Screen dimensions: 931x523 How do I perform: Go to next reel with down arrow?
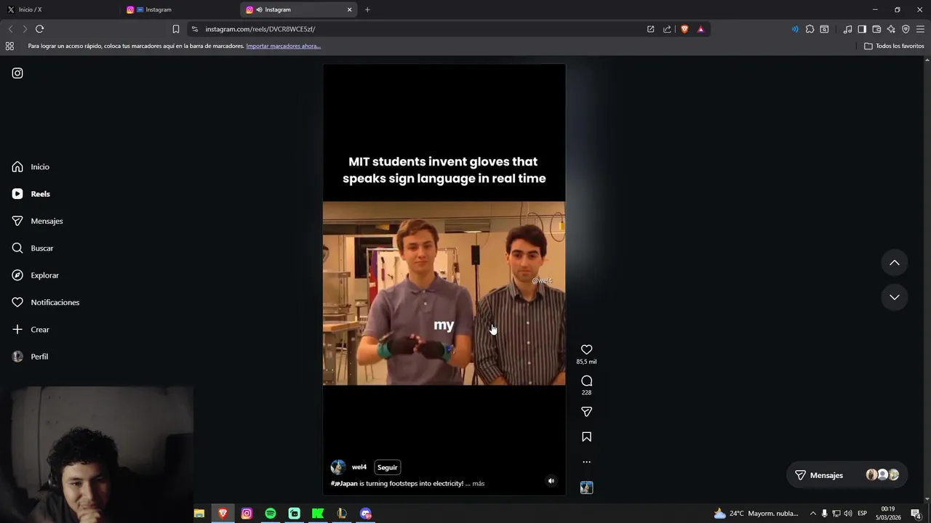(x=895, y=297)
